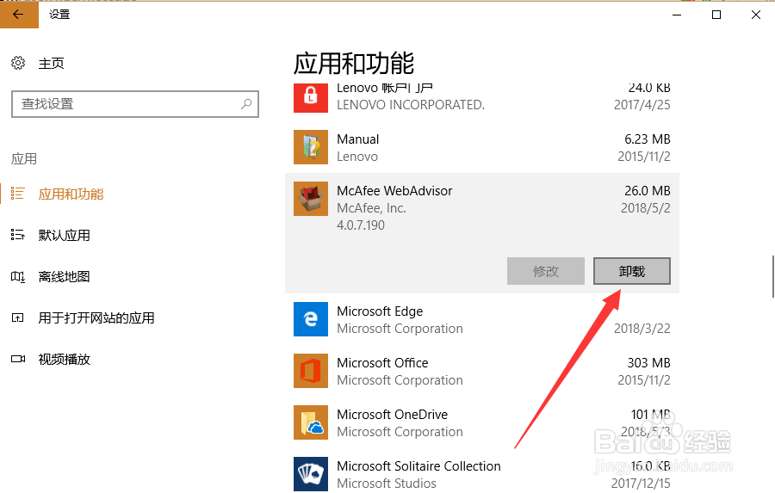Click the 修改 button
The image size is (775, 493).
coord(546,271)
